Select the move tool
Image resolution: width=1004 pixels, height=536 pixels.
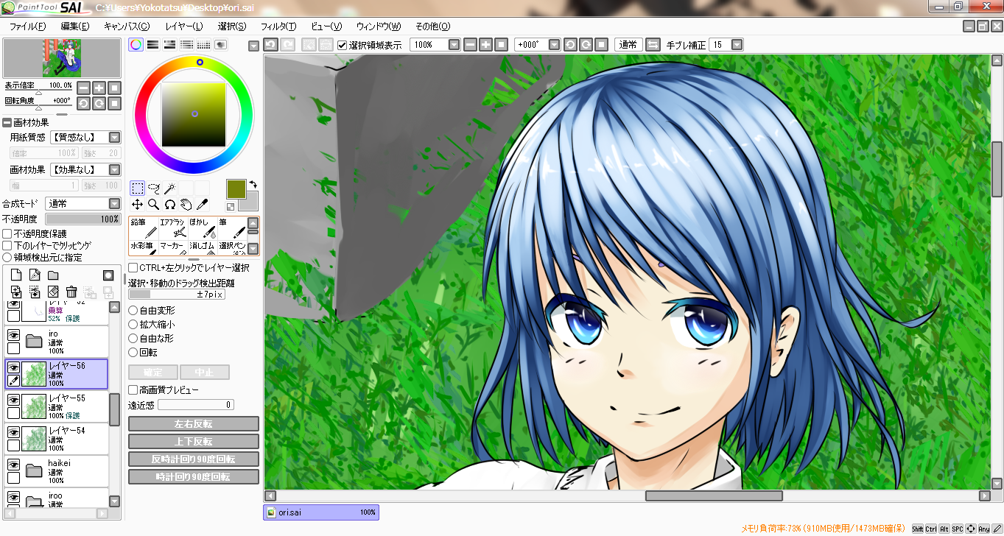click(x=138, y=204)
